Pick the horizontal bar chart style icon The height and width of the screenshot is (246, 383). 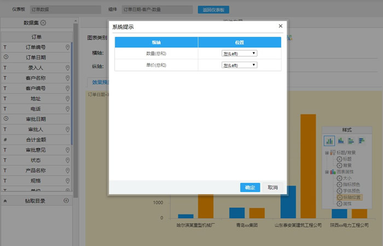pyautogui.click(x=350, y=141)
